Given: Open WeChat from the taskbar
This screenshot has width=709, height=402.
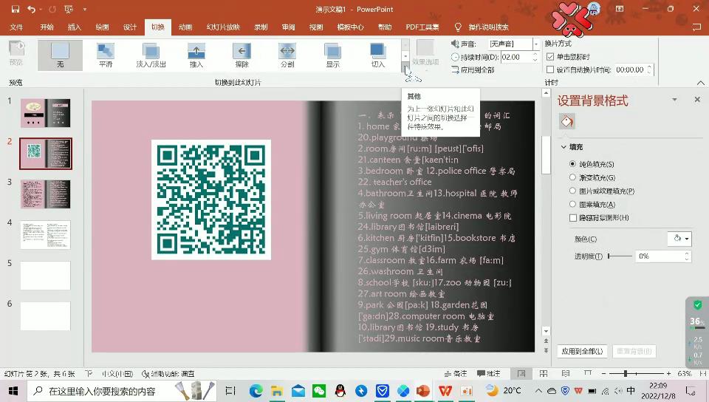Looking at the screenshot, I should (x=319, y=391).
